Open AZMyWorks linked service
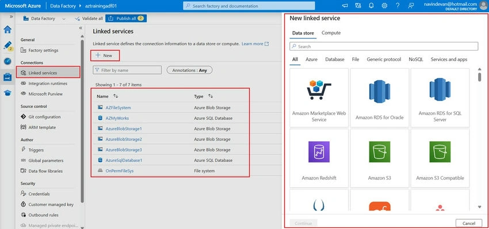Image resolution: width=489 pixels, height=229 pixels. click(117, 118)
